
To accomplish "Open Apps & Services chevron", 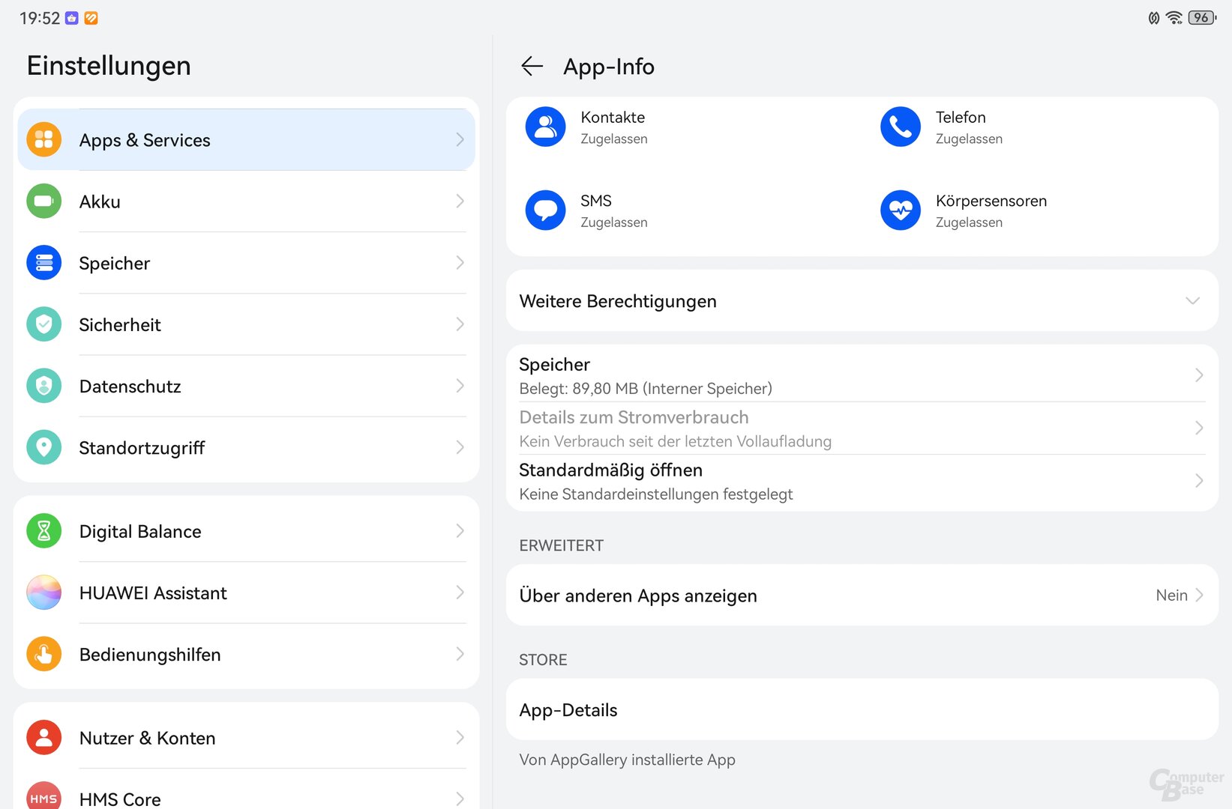I will 460,140.
